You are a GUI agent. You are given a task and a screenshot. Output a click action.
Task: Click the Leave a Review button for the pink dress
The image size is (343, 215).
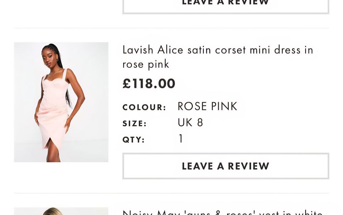point(225,166)
